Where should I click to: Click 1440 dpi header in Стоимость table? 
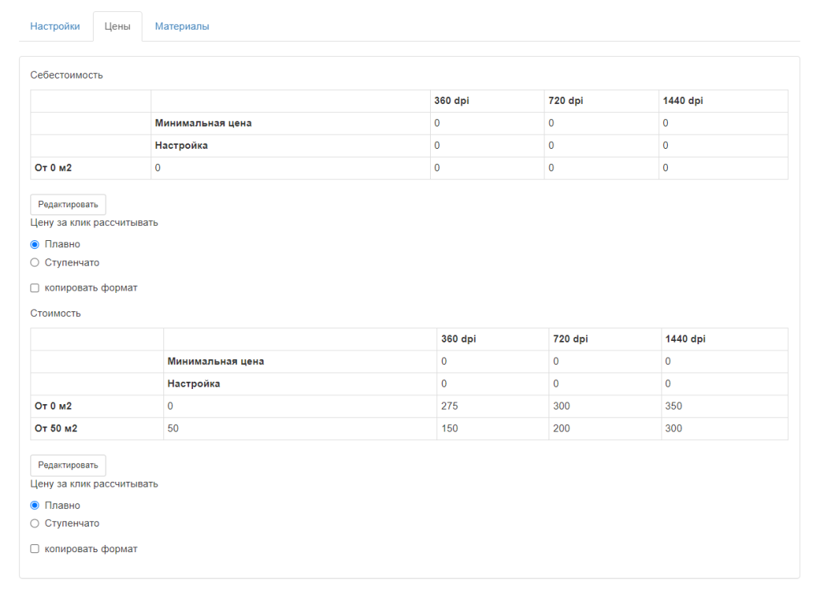point(685,339)
